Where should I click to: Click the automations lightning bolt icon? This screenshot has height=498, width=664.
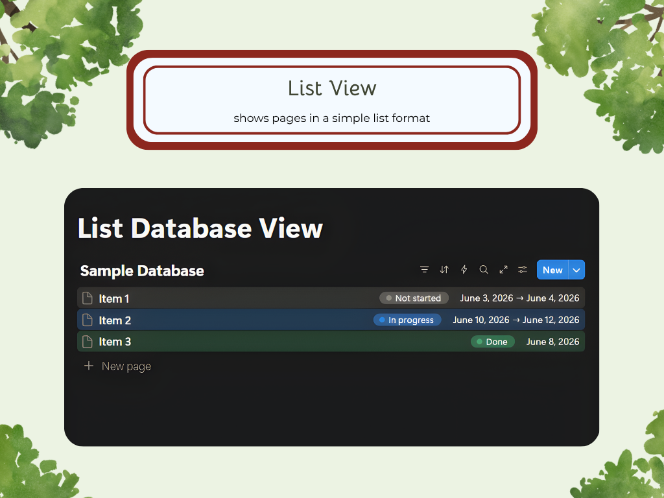[x=464, y=269]
